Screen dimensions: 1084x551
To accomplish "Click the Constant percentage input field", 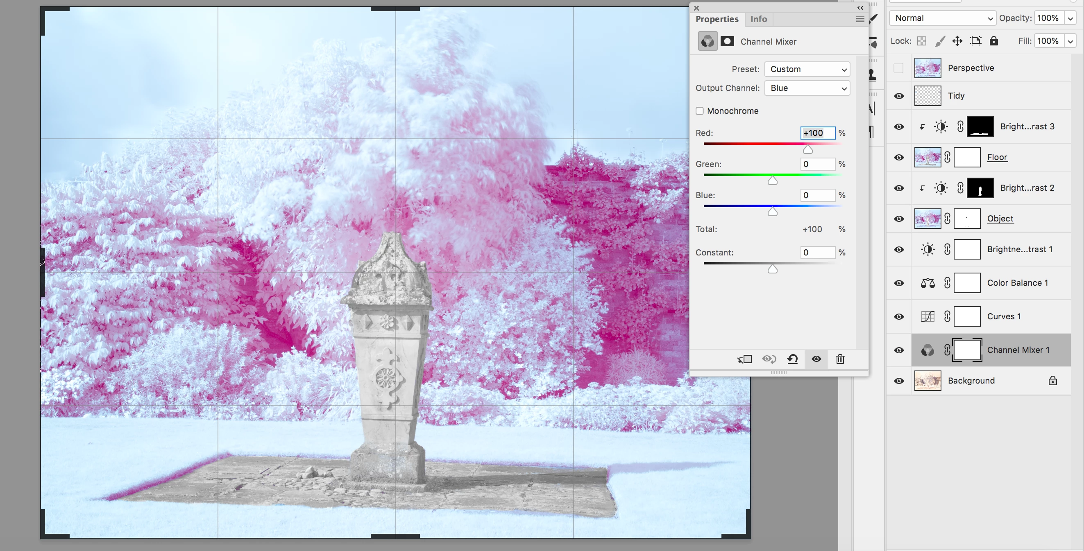I will (817, 252).
